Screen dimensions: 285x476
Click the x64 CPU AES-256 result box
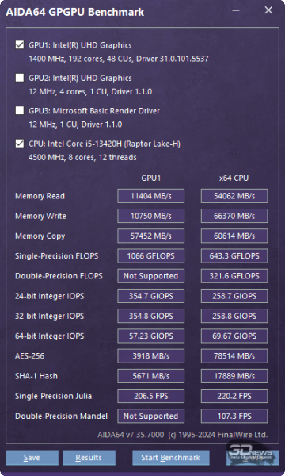pos(234,356)
